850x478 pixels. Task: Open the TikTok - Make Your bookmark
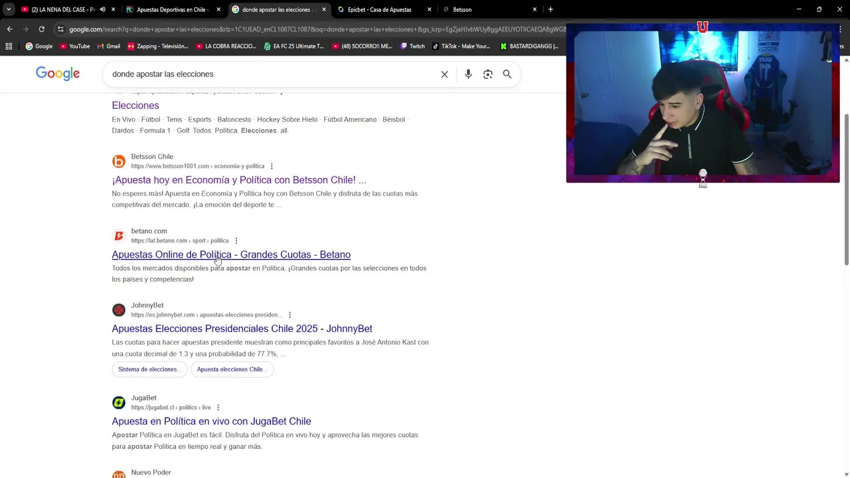461,46
